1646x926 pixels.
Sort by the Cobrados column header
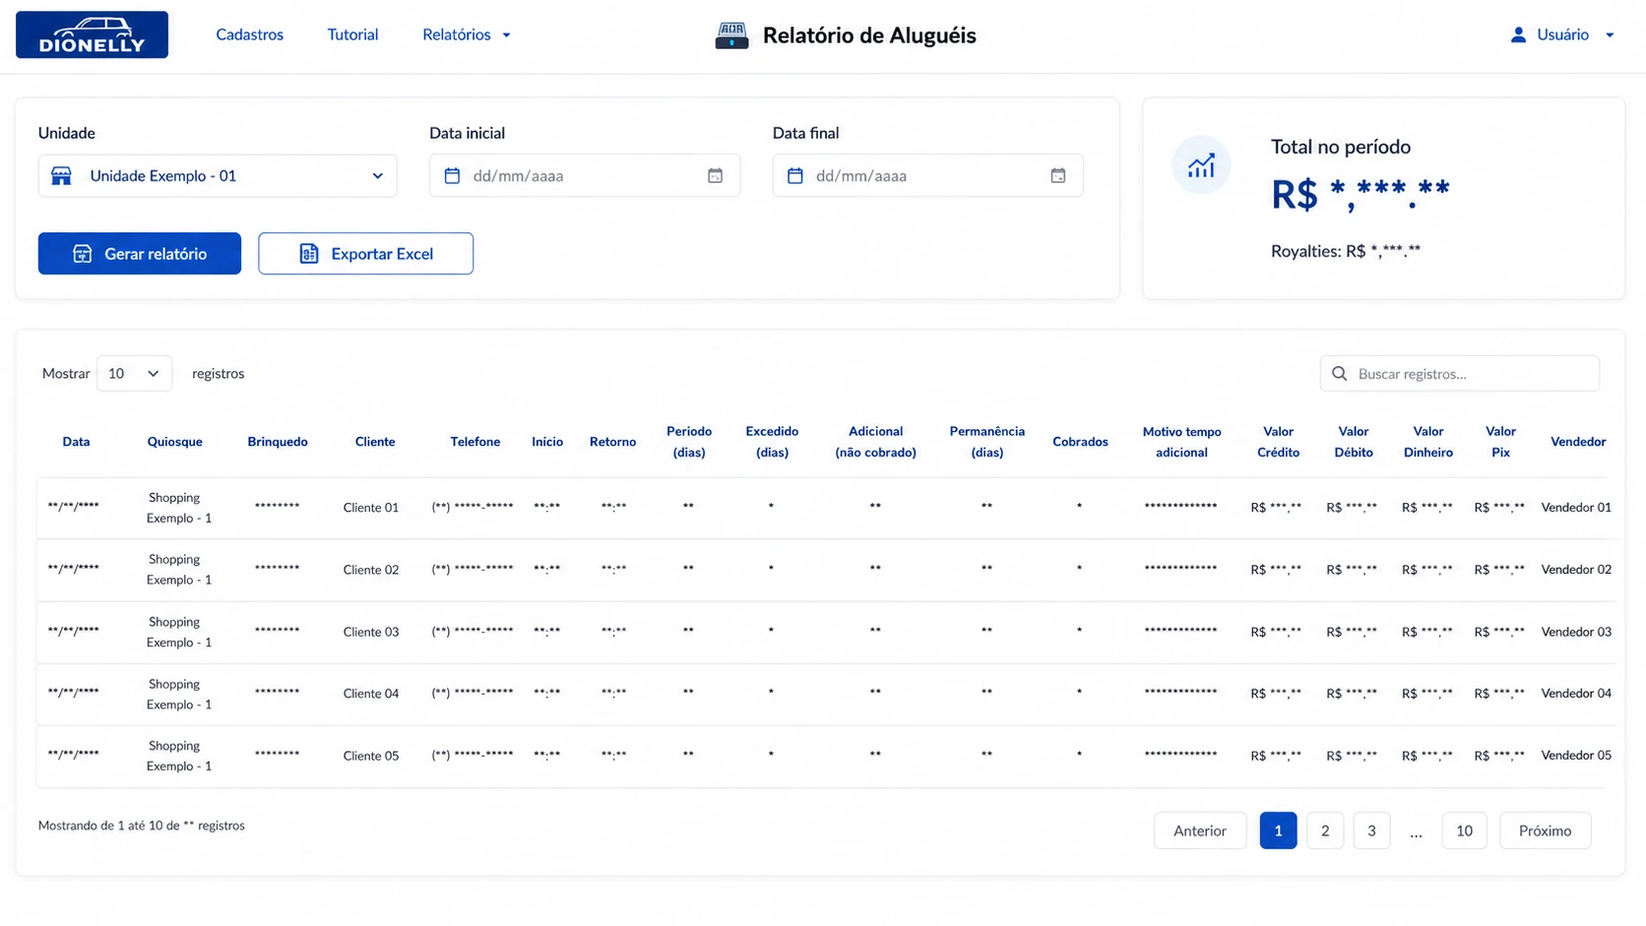click(1080, 442)
